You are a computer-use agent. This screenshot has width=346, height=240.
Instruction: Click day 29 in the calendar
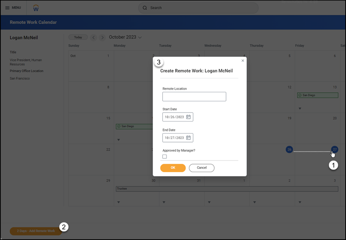(108, 181)
